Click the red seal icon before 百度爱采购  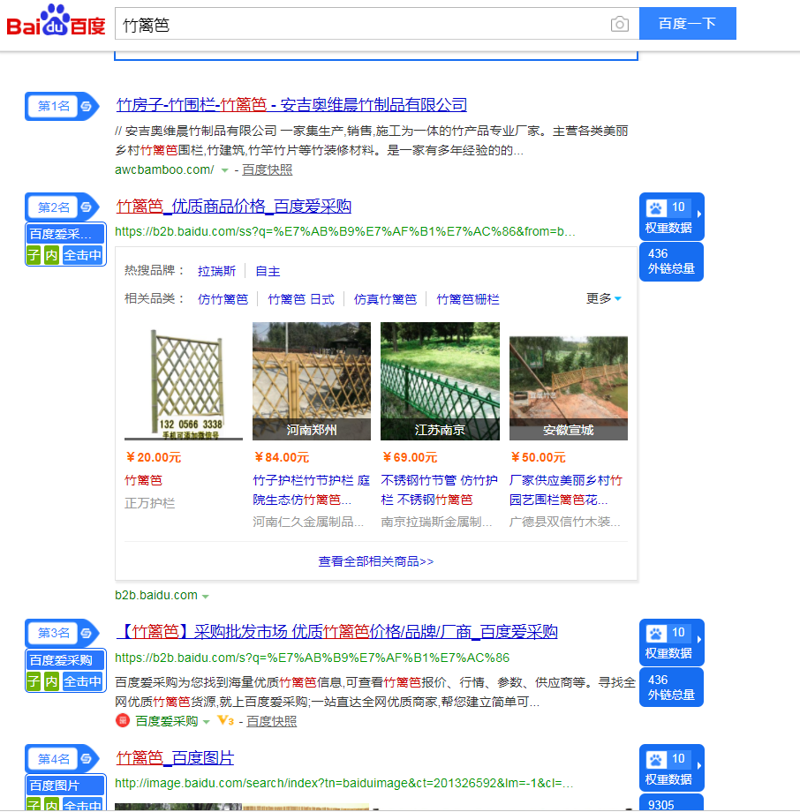coord(123,720)
